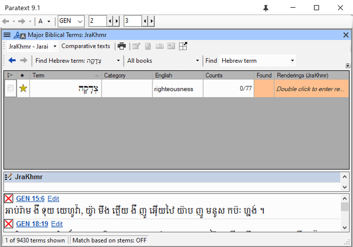Screen dimensions: 353x247
Task: Click Edit link next to GEN 15:6
Action: pos(53,199)
